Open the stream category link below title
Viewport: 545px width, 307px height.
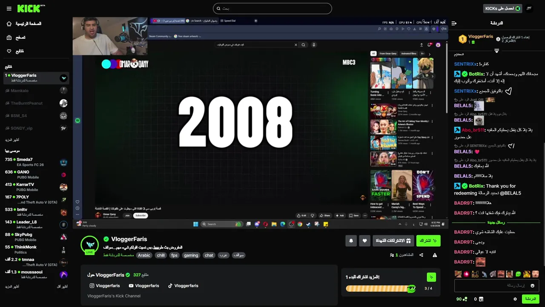(x=118, y=255)
